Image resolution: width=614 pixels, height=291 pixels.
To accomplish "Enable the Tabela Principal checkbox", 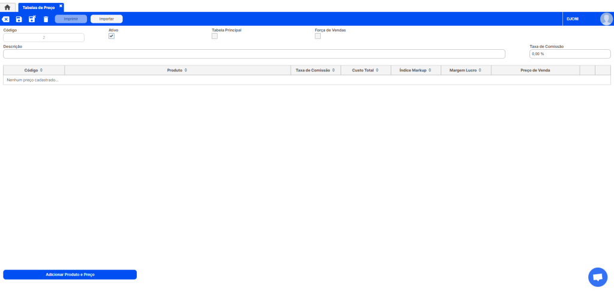I will (x=215, y=36).
